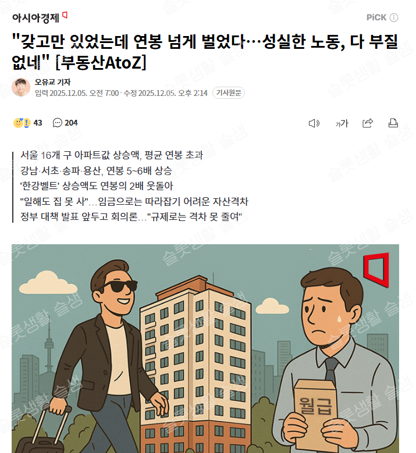Viewport: 416px width, 453px height.
Task: Click the reaction count 43
Action: [x=38, y=123]
